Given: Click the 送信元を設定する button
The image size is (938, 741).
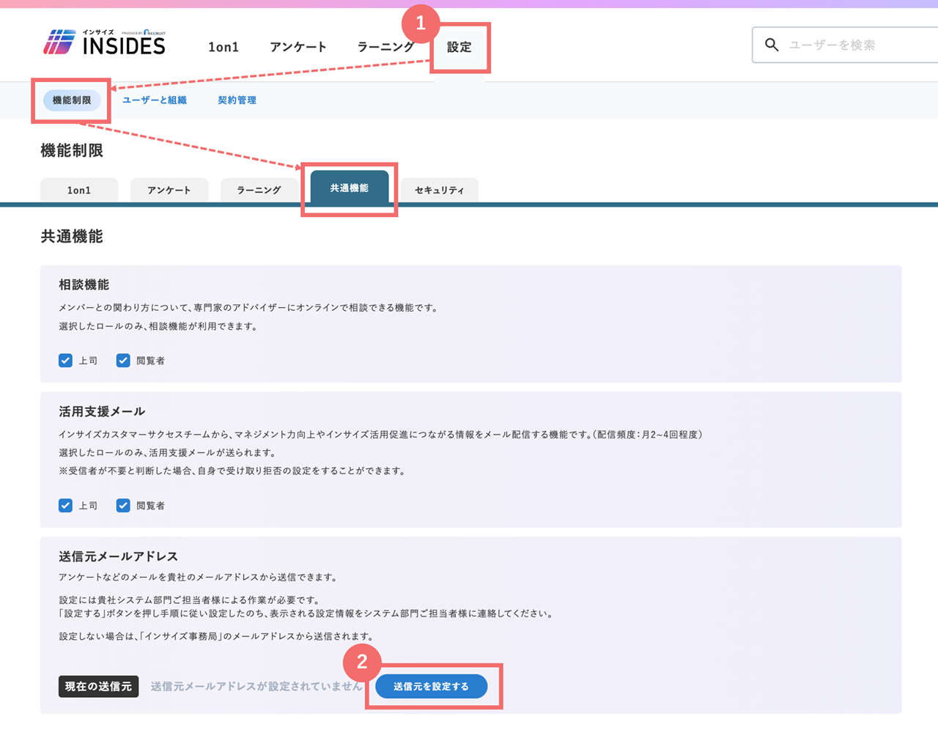Looking at the screenshot, I should [432, 687].
